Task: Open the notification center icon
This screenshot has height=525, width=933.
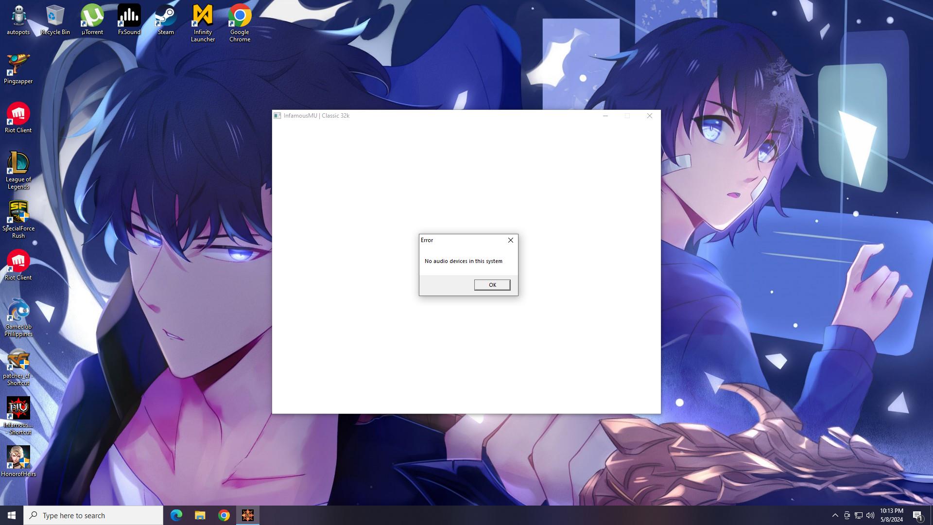Action: point(917,515)
